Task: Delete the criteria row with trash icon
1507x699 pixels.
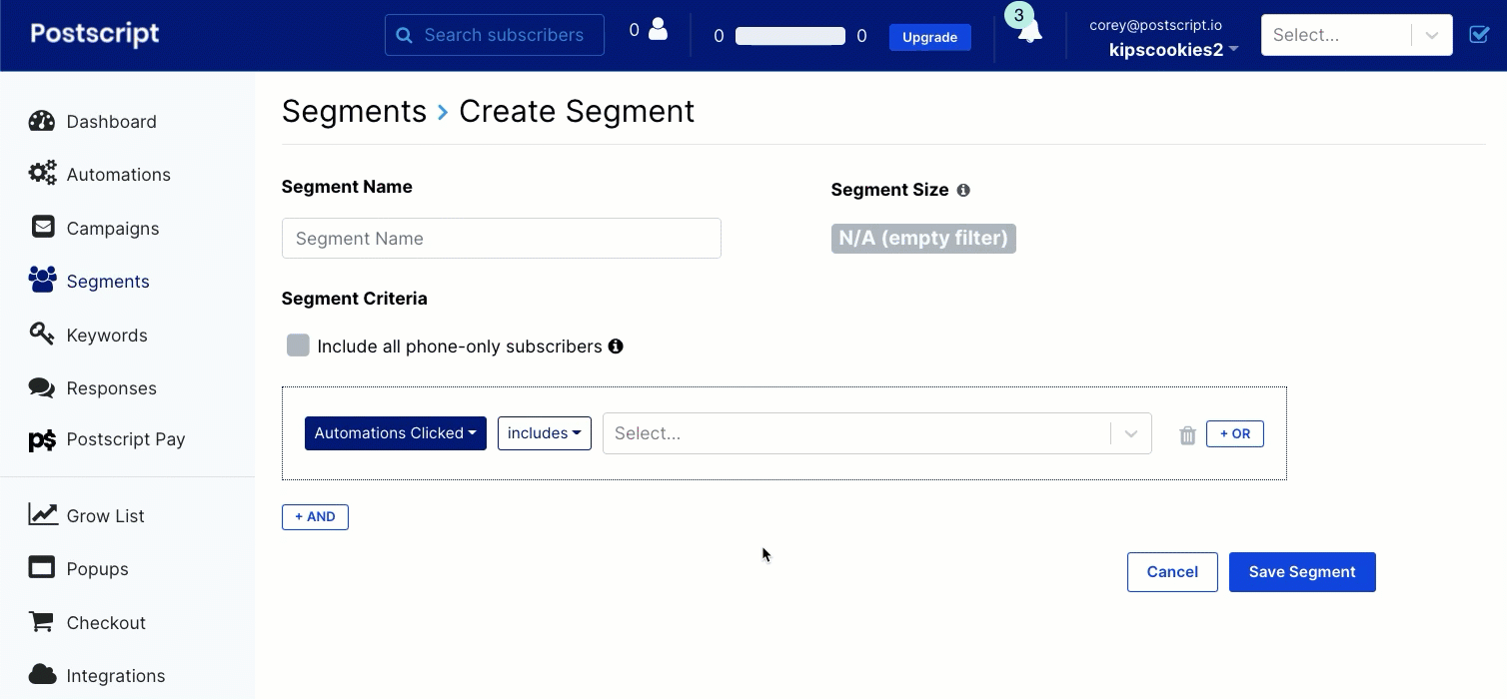Action: [1187, 434]
